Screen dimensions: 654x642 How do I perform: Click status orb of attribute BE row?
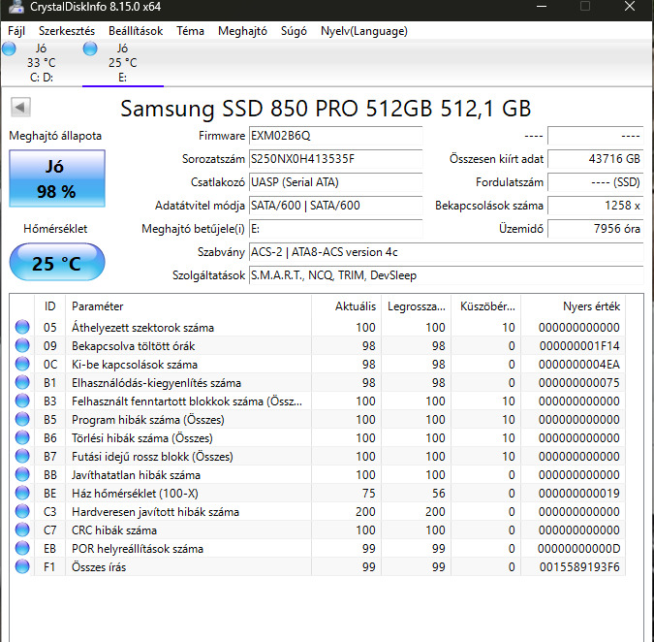pyautogui.click(x=22, y=493)
